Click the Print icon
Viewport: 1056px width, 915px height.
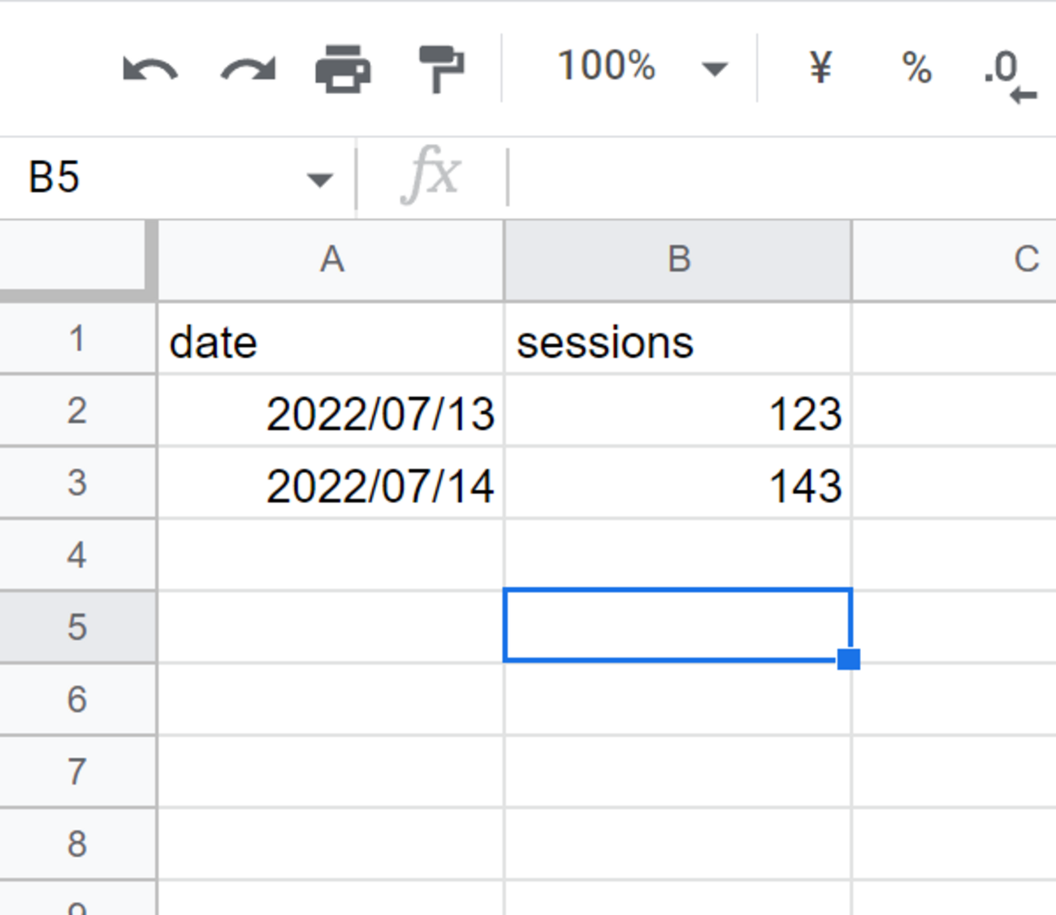coord(343,69)
